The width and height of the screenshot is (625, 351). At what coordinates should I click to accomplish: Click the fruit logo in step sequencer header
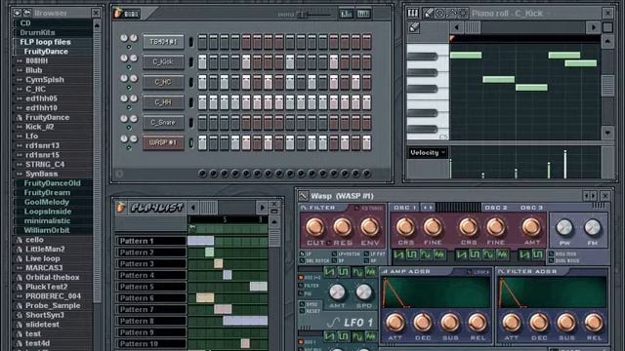point(118,13)
